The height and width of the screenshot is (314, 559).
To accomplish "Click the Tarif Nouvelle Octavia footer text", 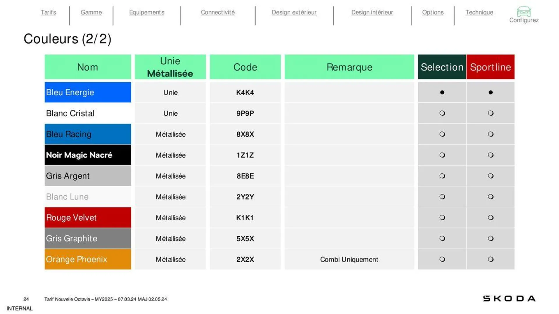I will click(x=106, y=299).
